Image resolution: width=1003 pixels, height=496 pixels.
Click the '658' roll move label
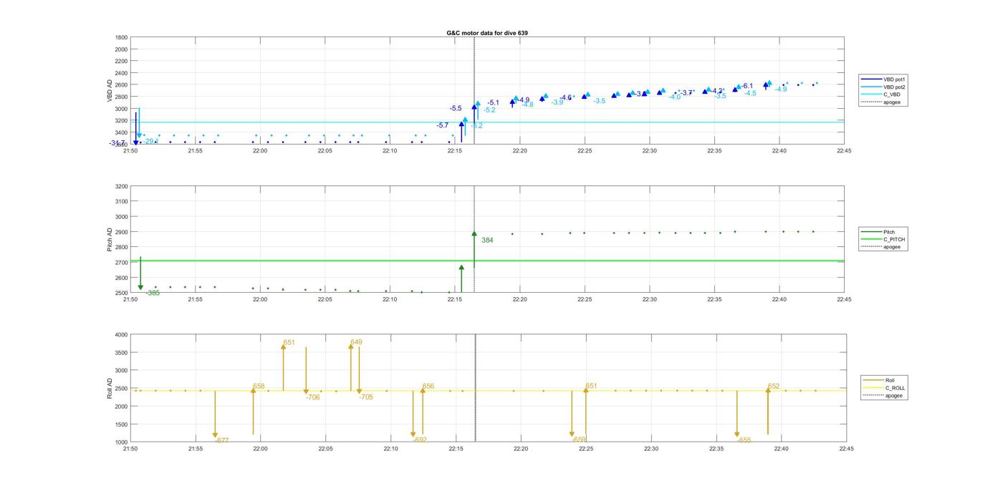pyautogui.click(x=259, y=386)
